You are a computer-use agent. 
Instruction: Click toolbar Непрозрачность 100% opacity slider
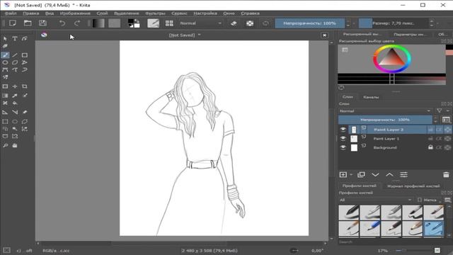[309, 23]
